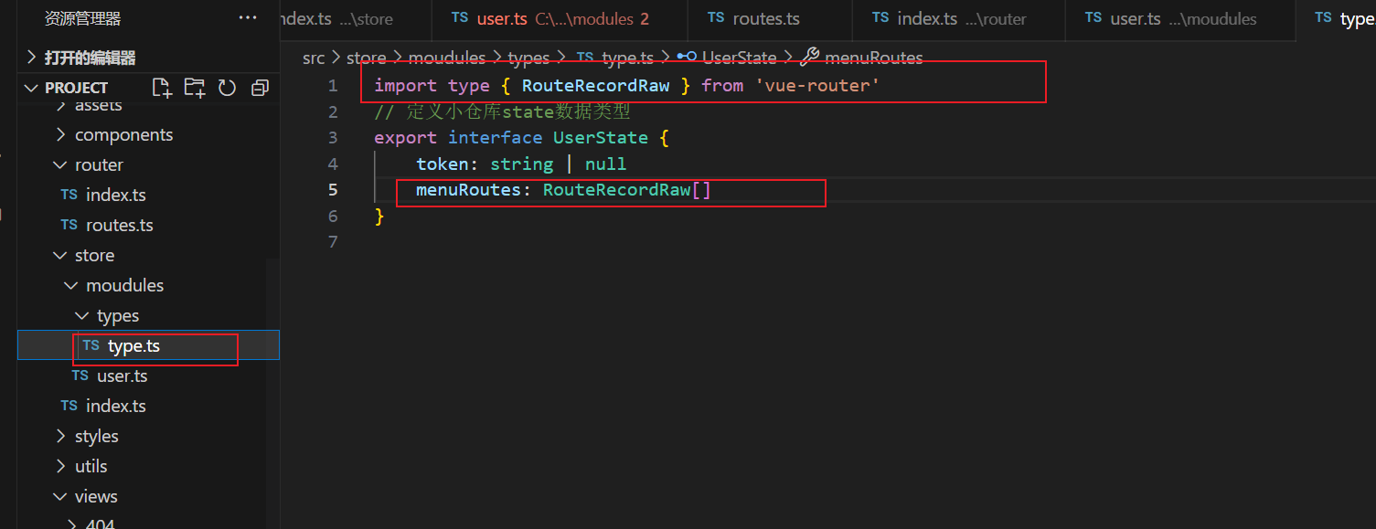Click the New Folder icon in Explorer
1376x529 pixels.
click(x=194, y=87)
